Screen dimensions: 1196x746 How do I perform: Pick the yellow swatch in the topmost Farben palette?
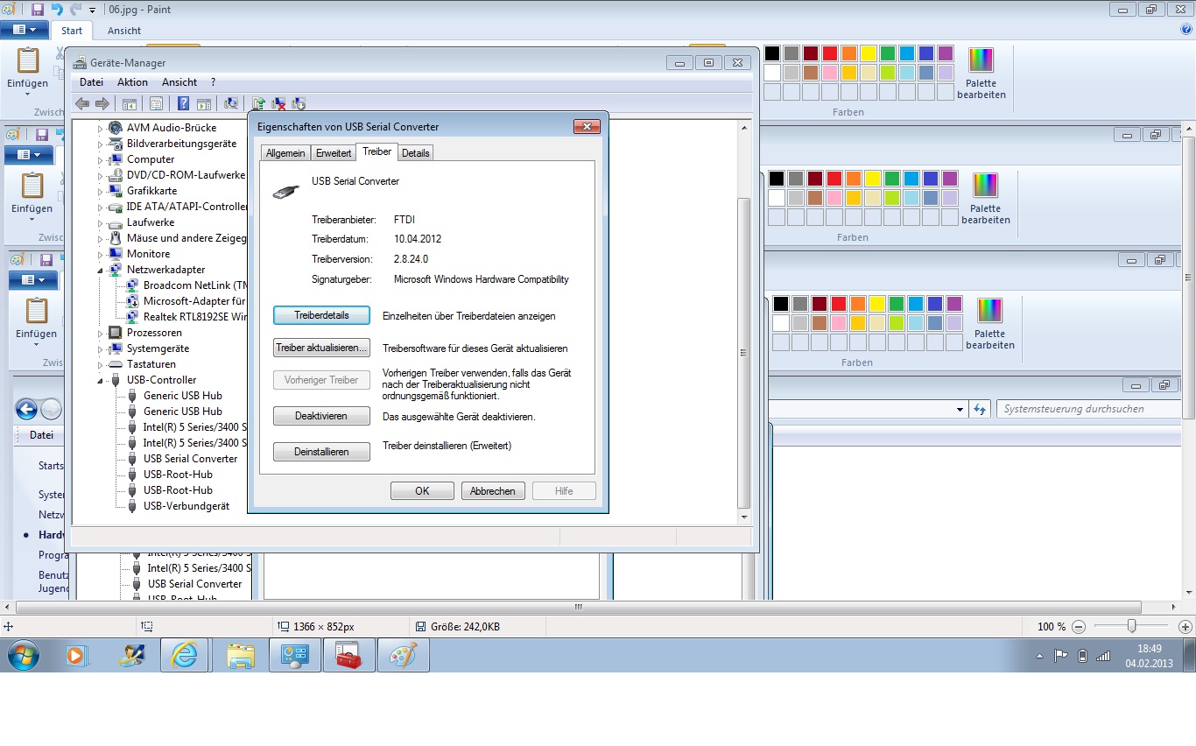pos(869,53)
